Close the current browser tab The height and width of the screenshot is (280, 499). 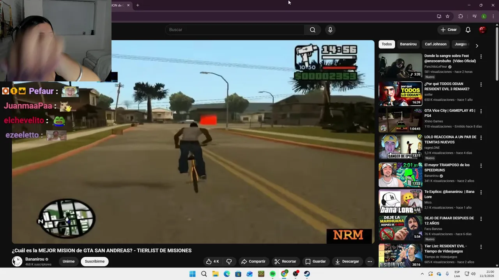128,5
